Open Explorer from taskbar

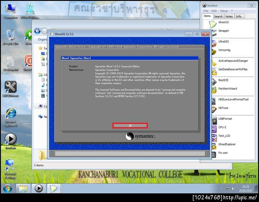coord(23,189)
